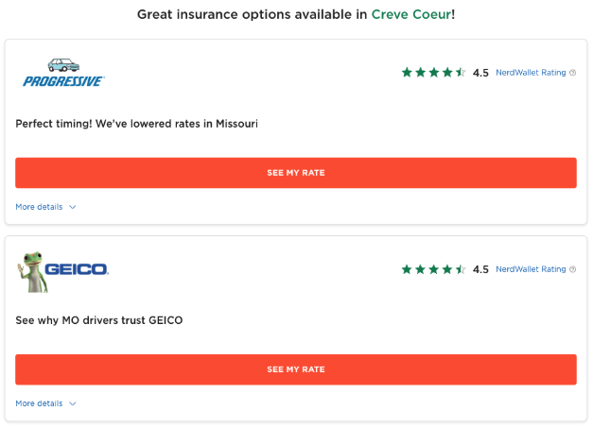
Task: Click the info icon beside GEICO's NerdWallet Rating
Action: point(572,269)
